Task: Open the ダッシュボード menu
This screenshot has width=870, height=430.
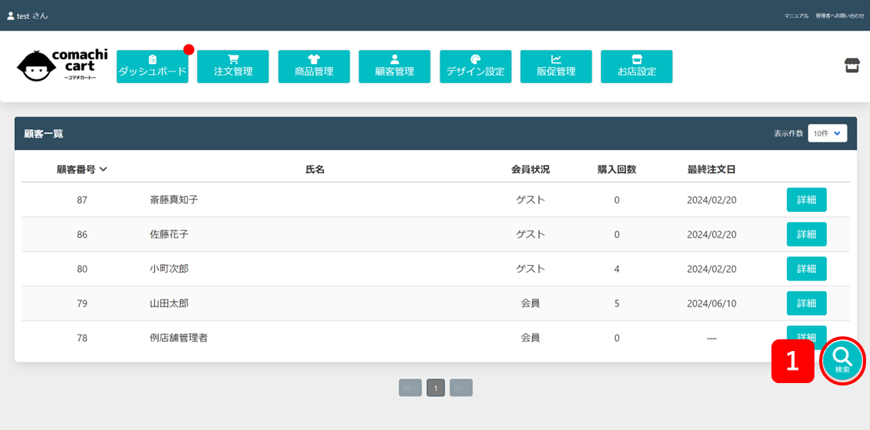Action: click(152, 66)
